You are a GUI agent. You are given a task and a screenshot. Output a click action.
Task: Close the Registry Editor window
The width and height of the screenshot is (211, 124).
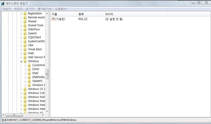click(x=206, y=3)
